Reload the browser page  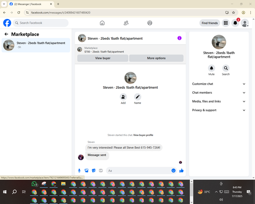tap(19, 13)
